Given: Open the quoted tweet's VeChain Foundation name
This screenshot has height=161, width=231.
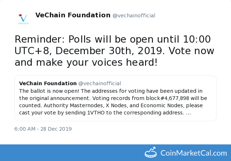Looking at the screenshot, I should pyautogui.click(x=48, y=83).
